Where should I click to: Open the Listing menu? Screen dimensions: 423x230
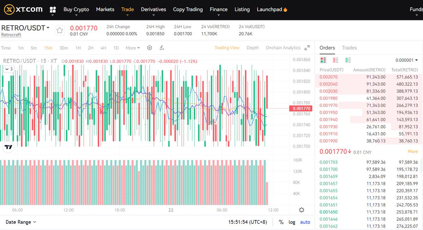pyautogui.click(x=242, y=10)
